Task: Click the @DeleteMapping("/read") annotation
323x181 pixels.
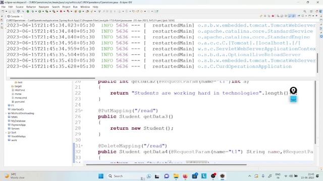Action: click(x=132, y=146)
